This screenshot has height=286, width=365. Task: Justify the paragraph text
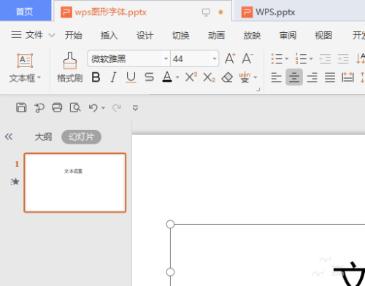click(x=330, y=77)
